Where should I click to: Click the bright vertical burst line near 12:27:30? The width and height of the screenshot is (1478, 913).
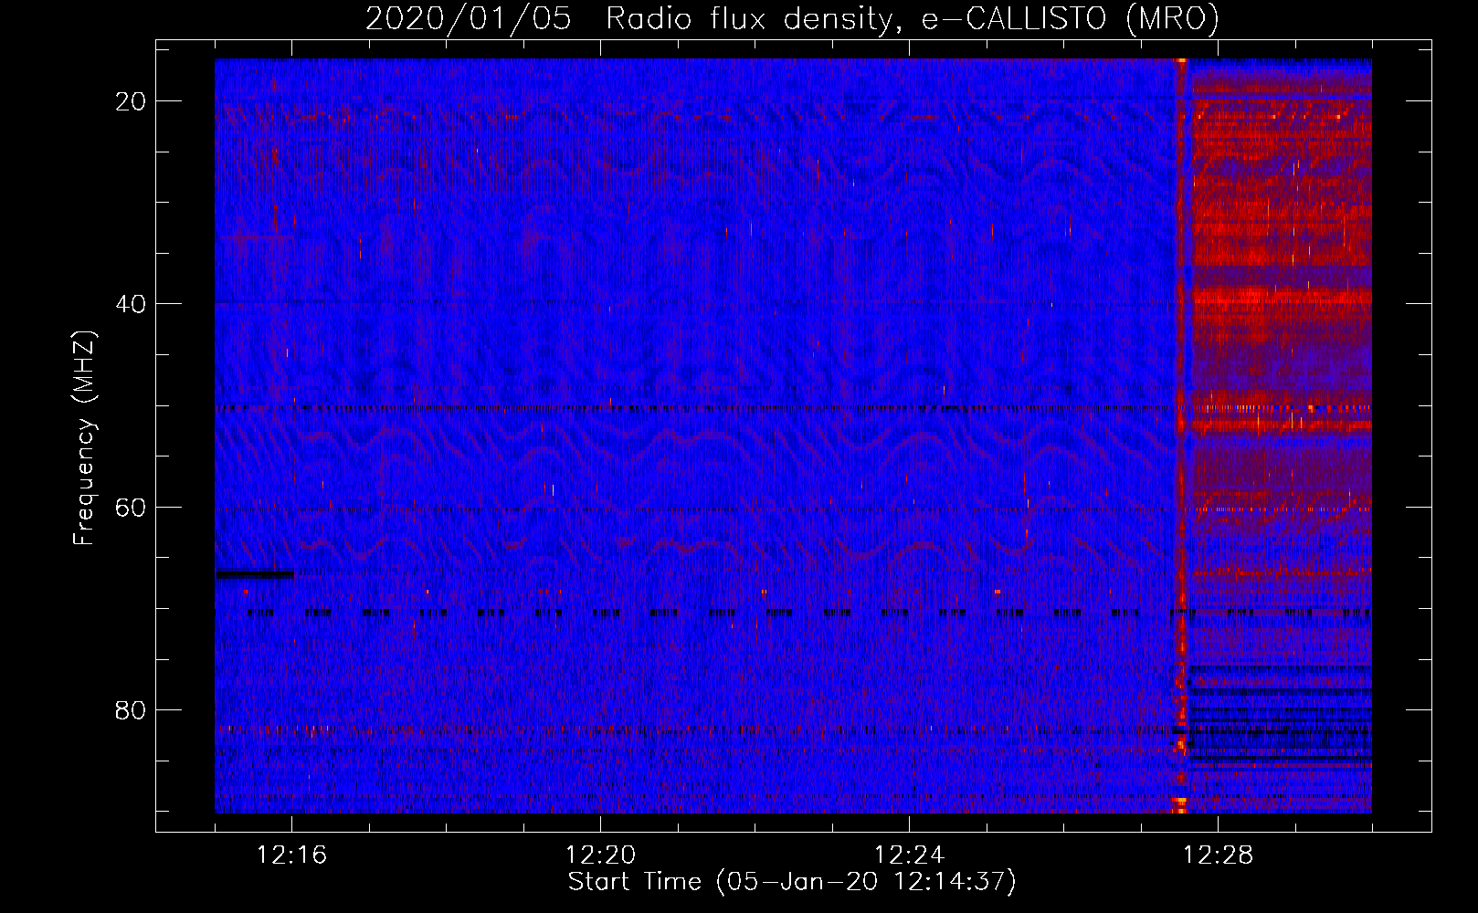1180,436
